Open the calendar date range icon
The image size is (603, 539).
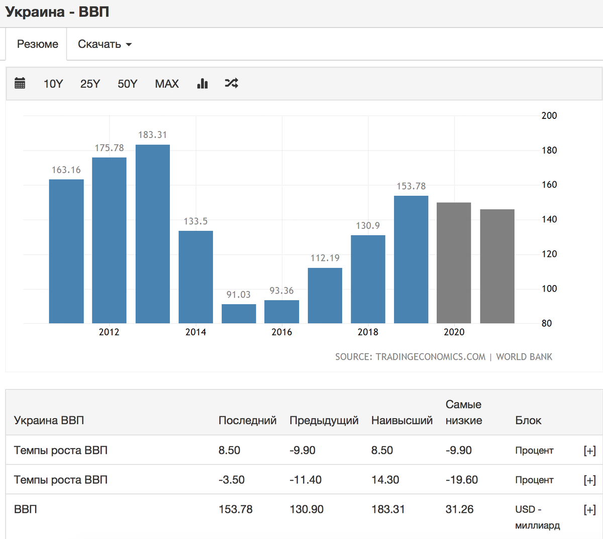point(20,83)
